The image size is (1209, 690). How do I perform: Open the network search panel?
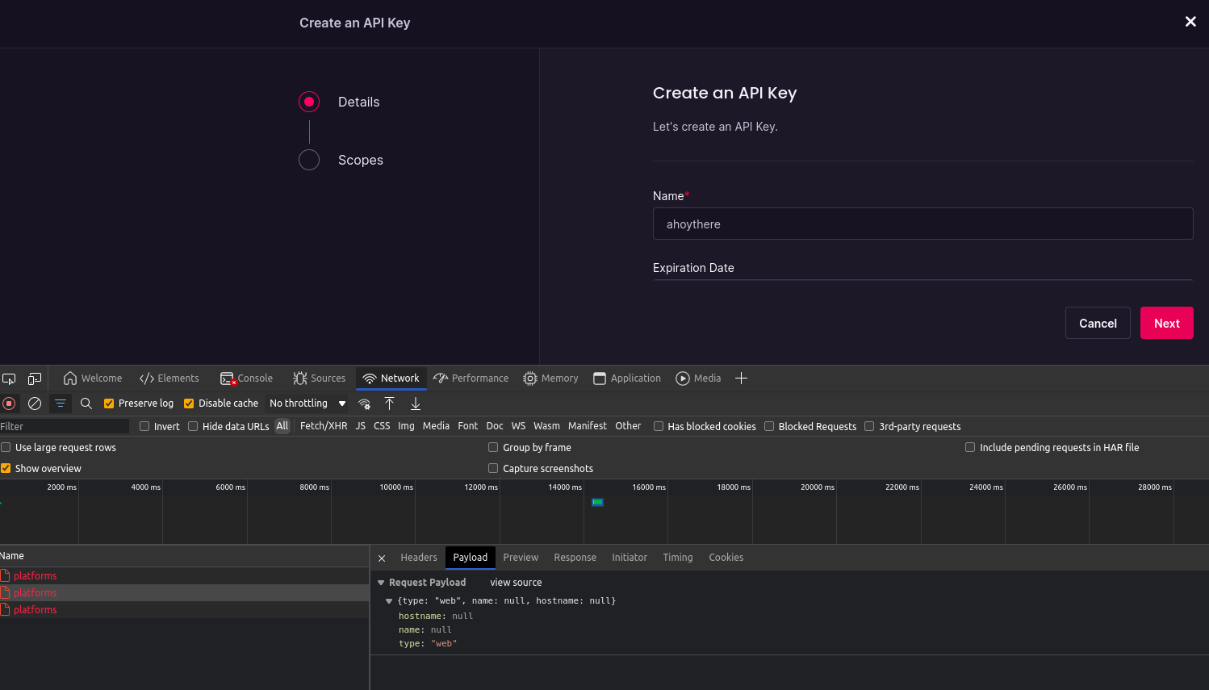[x=86, y=403]
